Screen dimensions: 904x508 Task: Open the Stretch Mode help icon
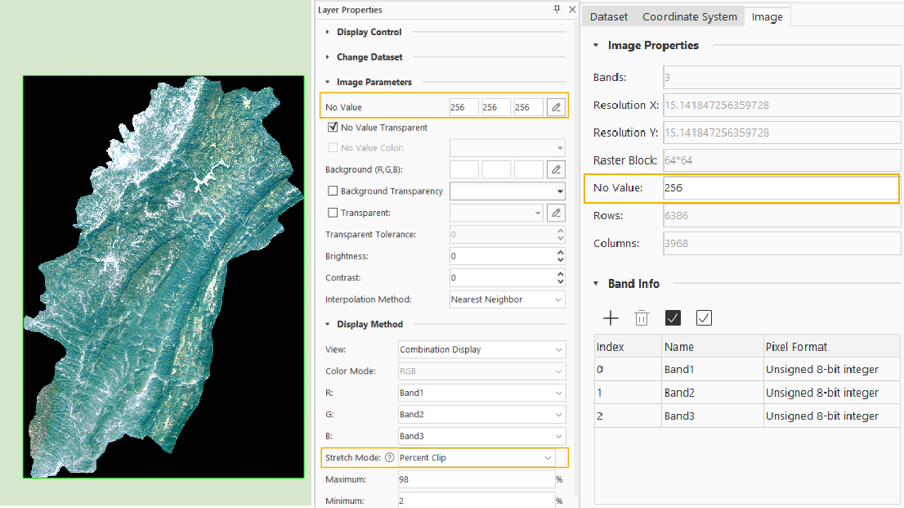389,458
